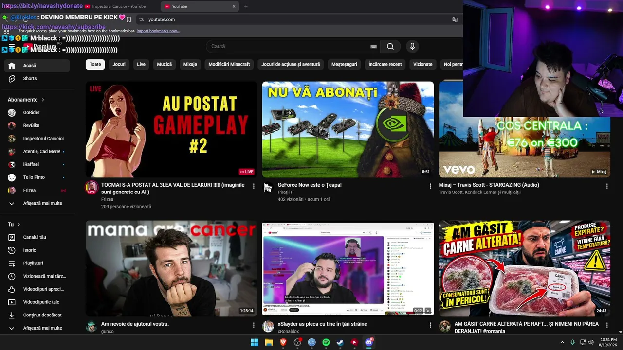This screenshot has width=623, height=350.
Task: Open options menu for GeForce Now video
Action: click(x=430, y=186)
